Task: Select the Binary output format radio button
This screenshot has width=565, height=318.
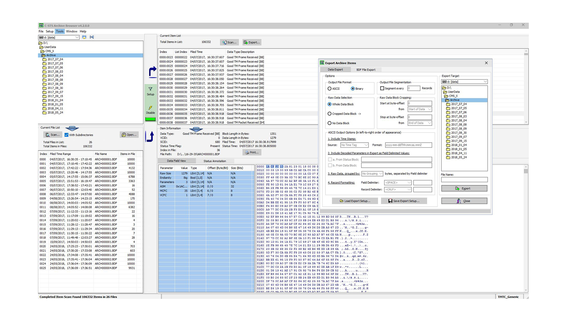Action: coord(353,89)
